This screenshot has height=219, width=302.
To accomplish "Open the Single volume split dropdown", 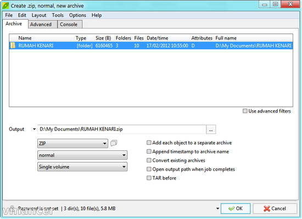I will click(x=82, y=167).
